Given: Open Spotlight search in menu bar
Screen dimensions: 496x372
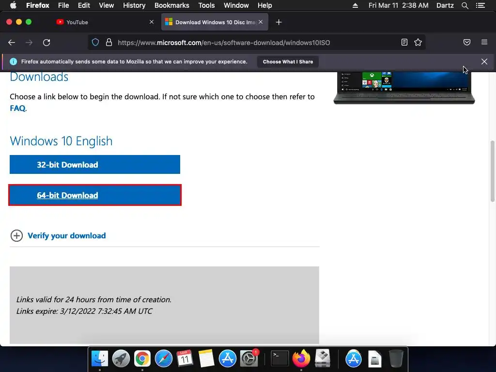Looking at the screenshot, I should (465, 5).
